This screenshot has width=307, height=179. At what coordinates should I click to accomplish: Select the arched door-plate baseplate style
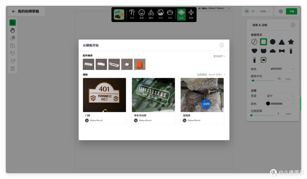(x=273, y=51)
